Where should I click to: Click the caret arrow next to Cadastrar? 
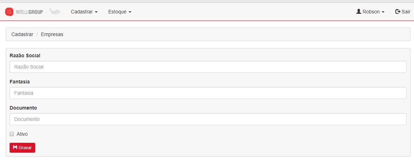click(x=96, y=12)
